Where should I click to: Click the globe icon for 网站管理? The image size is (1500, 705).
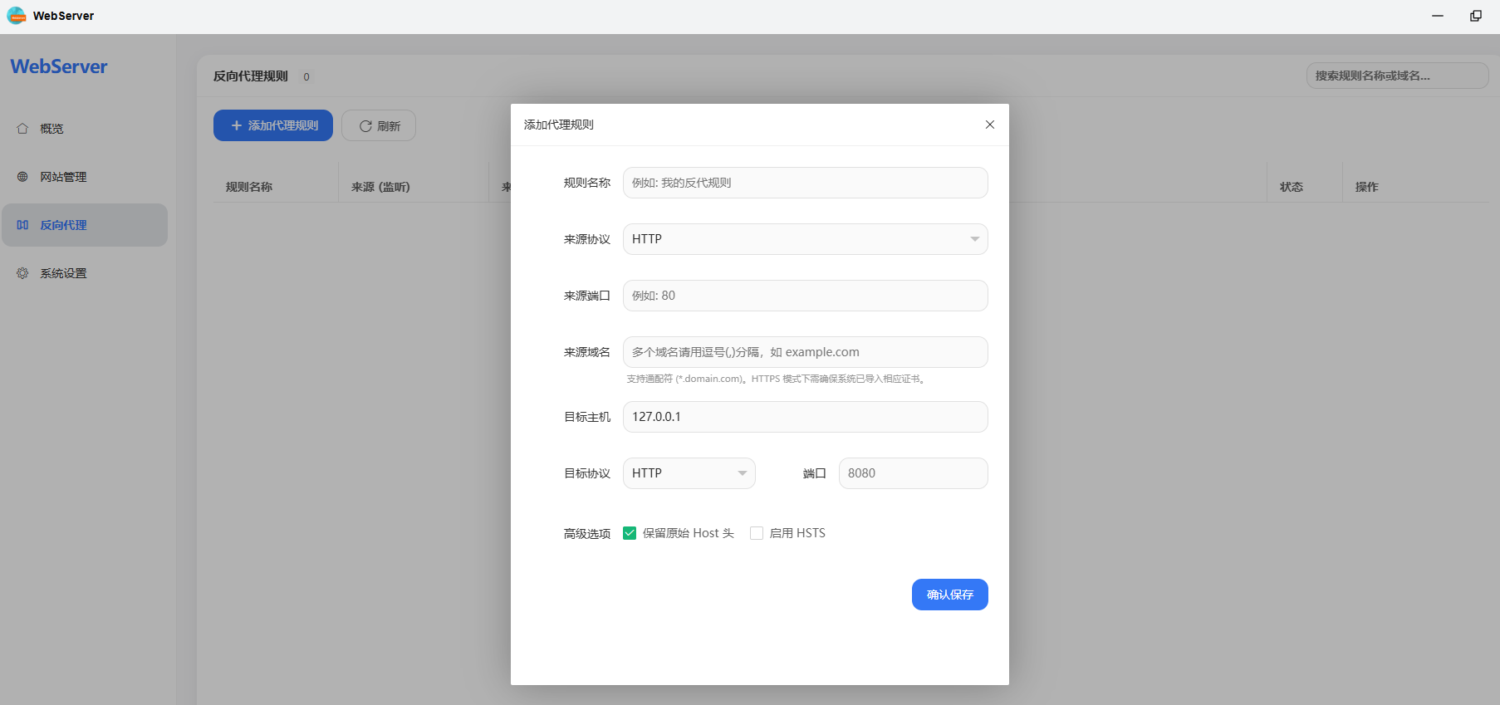point(22,177)
